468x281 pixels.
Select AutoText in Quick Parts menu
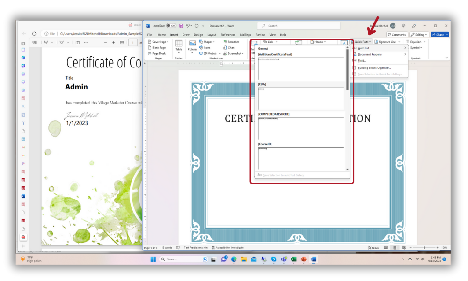click(x=380, y=48)
